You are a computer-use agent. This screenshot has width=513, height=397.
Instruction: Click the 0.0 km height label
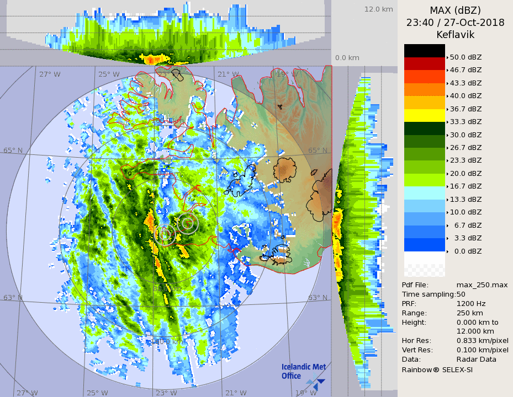pos(347,58)
